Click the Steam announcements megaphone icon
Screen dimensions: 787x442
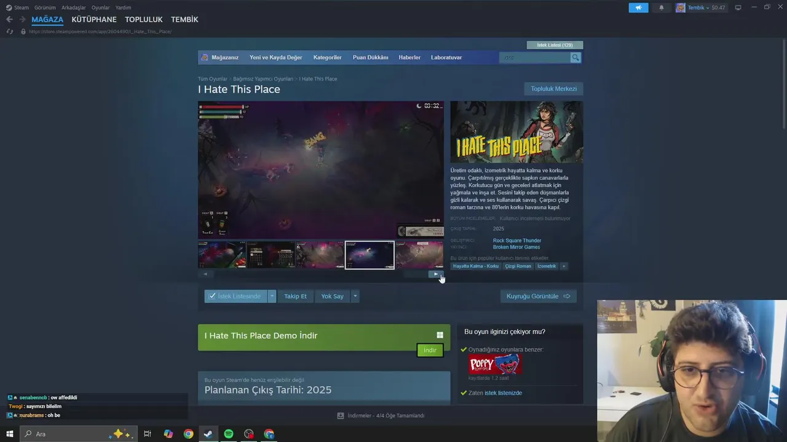tap(638, 7)
